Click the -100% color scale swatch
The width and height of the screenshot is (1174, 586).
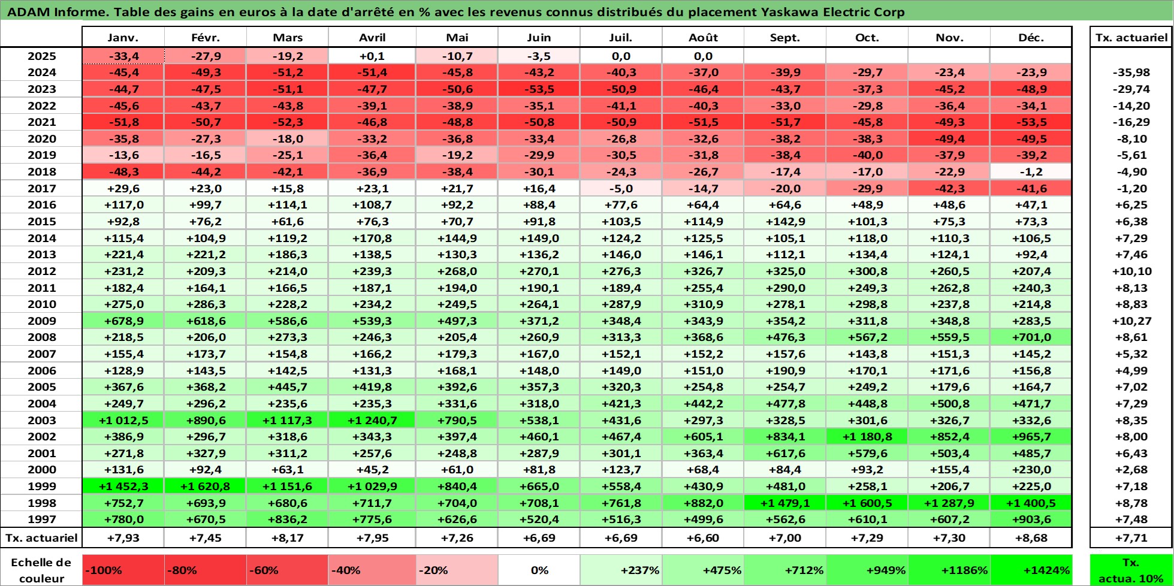[x=123, y=570]
